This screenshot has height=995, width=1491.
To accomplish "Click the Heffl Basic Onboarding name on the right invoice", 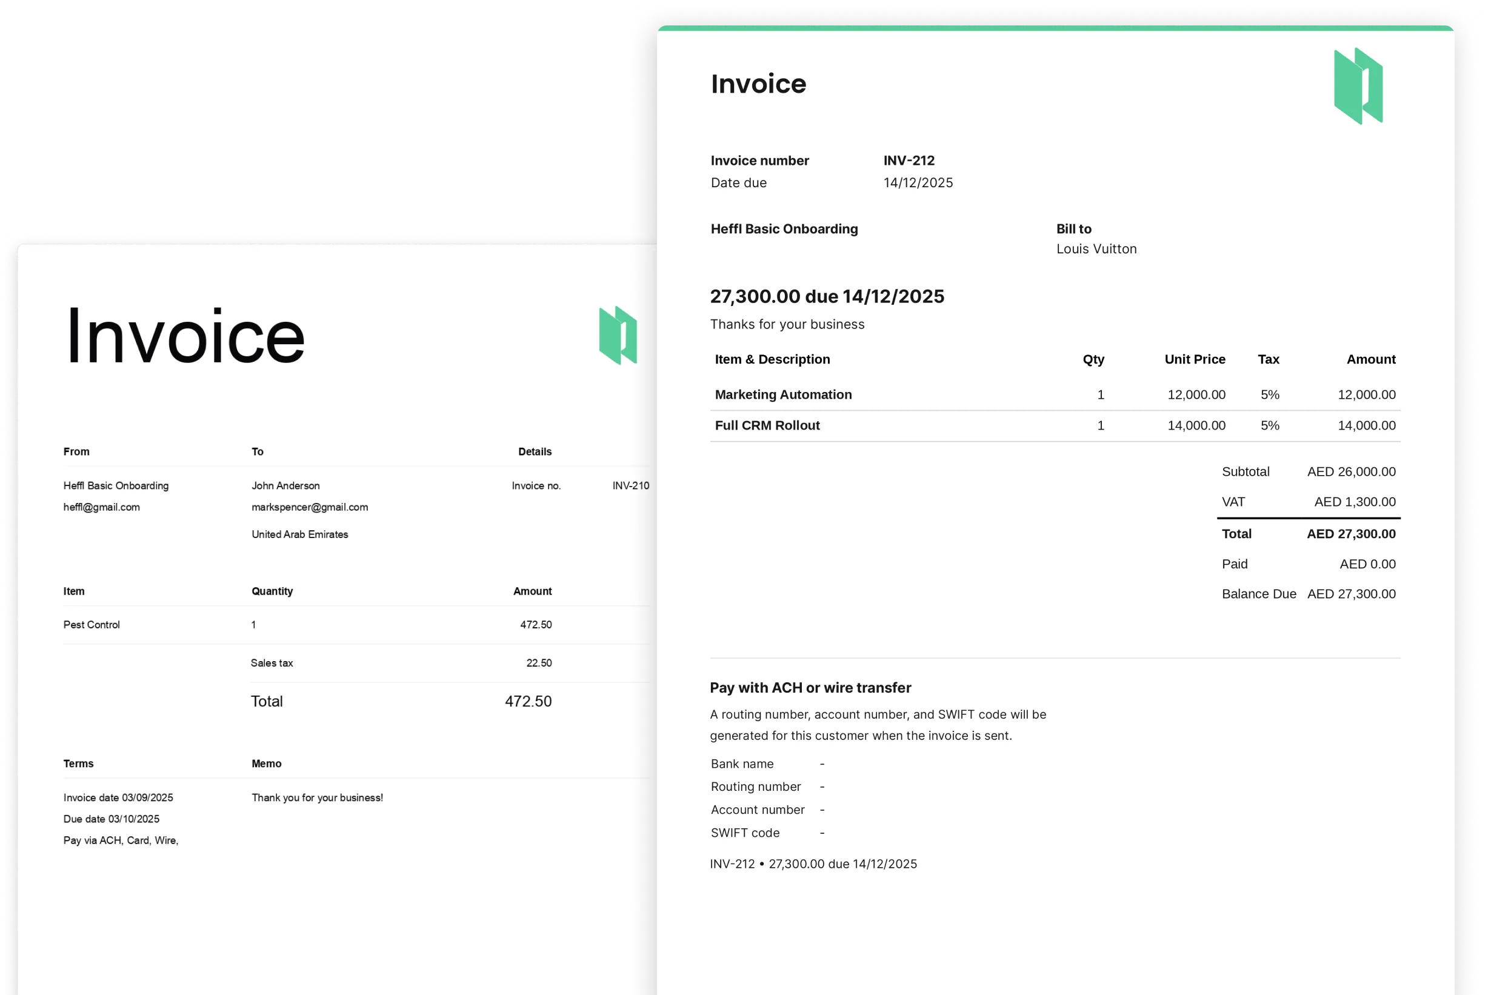I will [784, 229].
